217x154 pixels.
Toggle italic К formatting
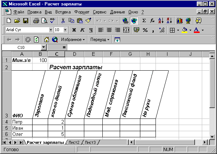(82, 30)
